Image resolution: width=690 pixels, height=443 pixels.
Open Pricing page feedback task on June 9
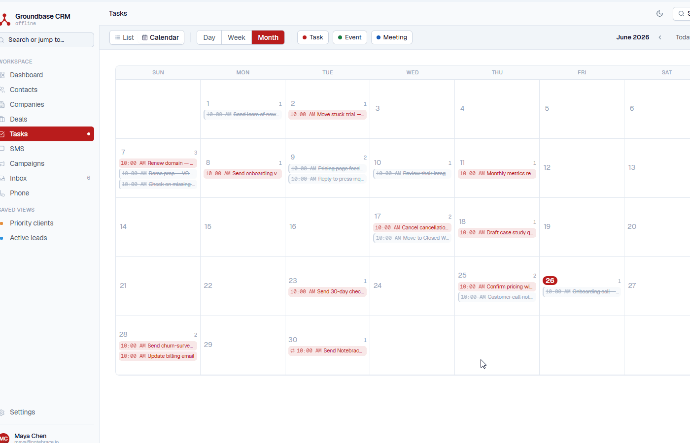click(327, 168)
